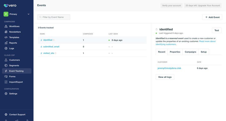The height and width of the screenshot is (121, 226).
Task: Go to Workflows menu label
Action: click(14, 26)
